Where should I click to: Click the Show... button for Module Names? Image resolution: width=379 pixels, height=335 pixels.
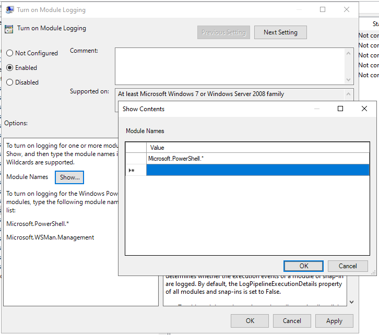click(x=69, y=177)
